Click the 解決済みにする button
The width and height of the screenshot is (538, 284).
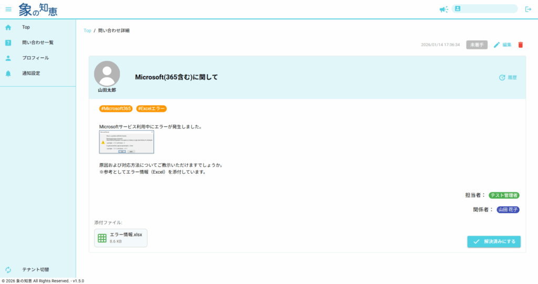pos(494,241)
